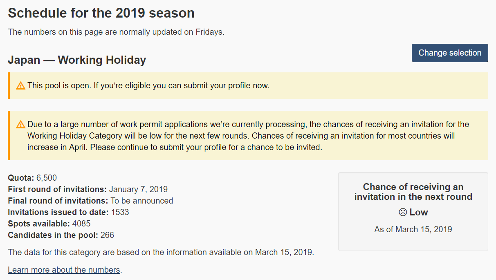Click the Japan — Working Holiday heading
This screenshot has height=280, width=496.
(77, 60)
